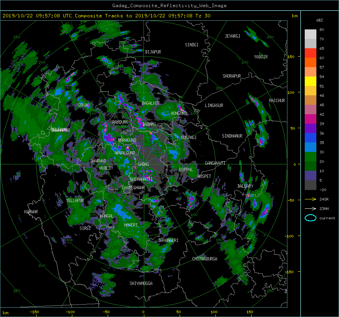The width and height of the screenshot is (339, 317).
Task: Select the bright green 30 dBZ swatch
Action: point(310,157)
